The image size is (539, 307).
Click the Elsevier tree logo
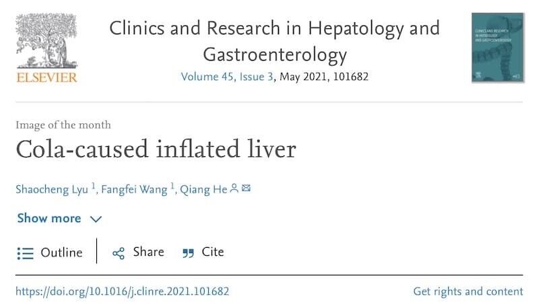46,41
